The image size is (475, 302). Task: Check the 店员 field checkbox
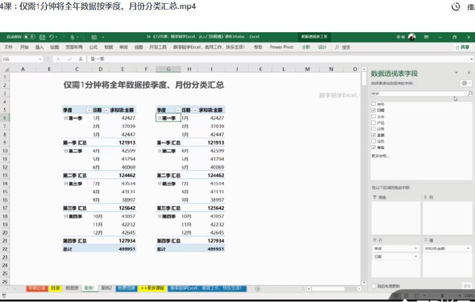(x=374, y=141)
